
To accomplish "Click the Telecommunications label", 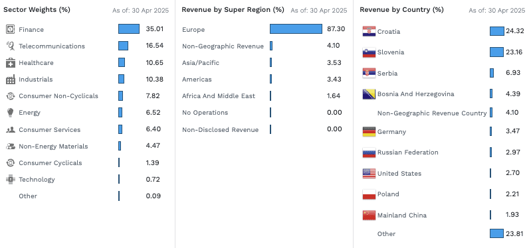I will tap(52, 46).
